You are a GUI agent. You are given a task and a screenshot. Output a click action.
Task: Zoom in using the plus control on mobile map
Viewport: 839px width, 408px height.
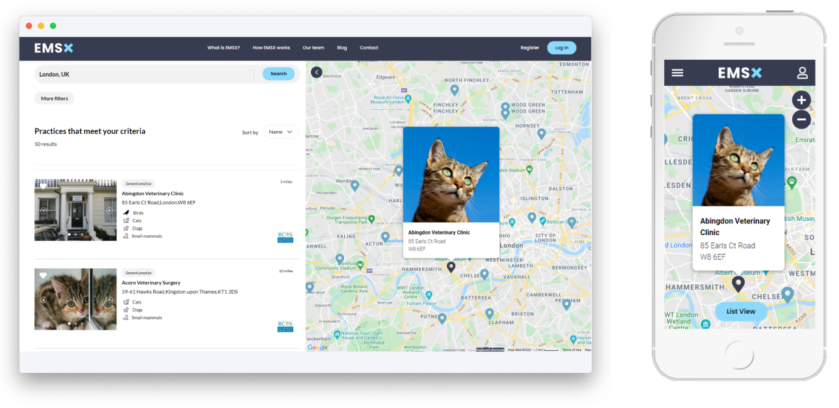pyautogui.click(x=801, y=99)
